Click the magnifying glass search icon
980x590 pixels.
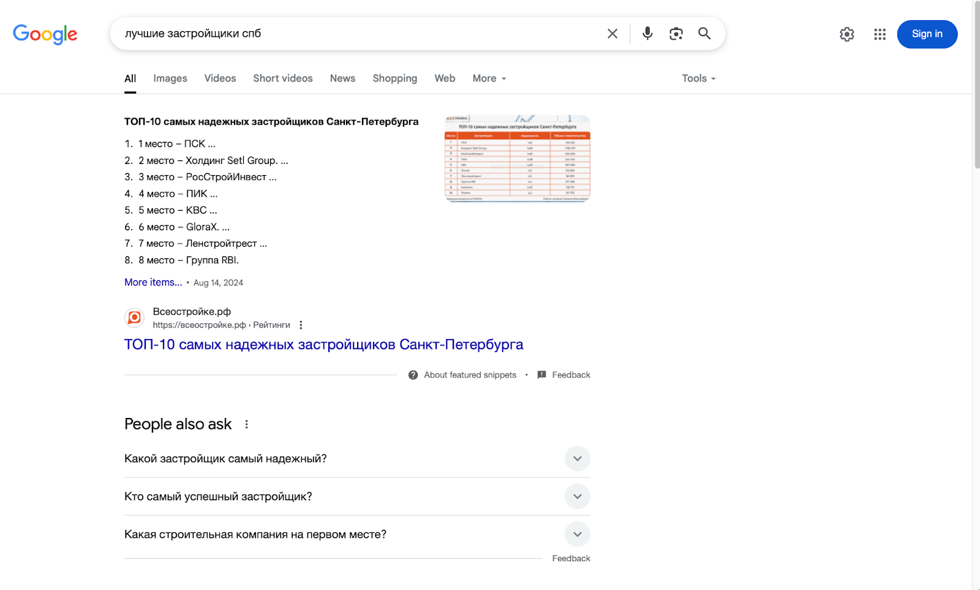[704, 34]
